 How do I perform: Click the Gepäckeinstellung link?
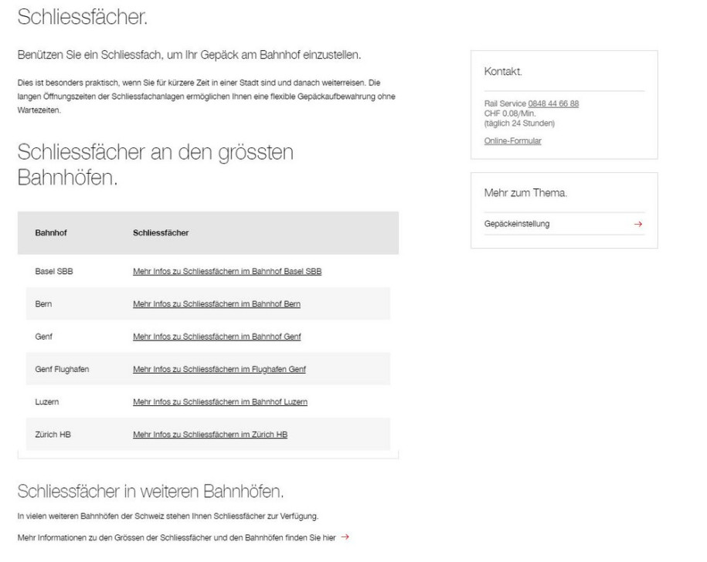click(x=517, y=224)
